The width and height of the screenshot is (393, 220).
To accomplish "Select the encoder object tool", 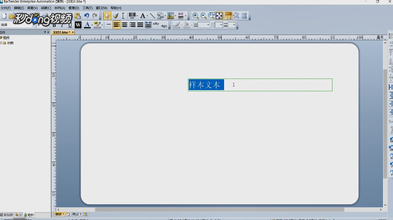I will coord(181,16).
